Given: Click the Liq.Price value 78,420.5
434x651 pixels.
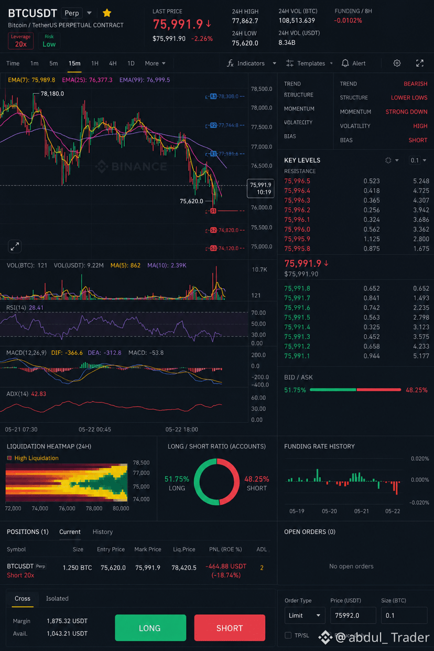Looking at the screenshot, I should tap(184, 568).
